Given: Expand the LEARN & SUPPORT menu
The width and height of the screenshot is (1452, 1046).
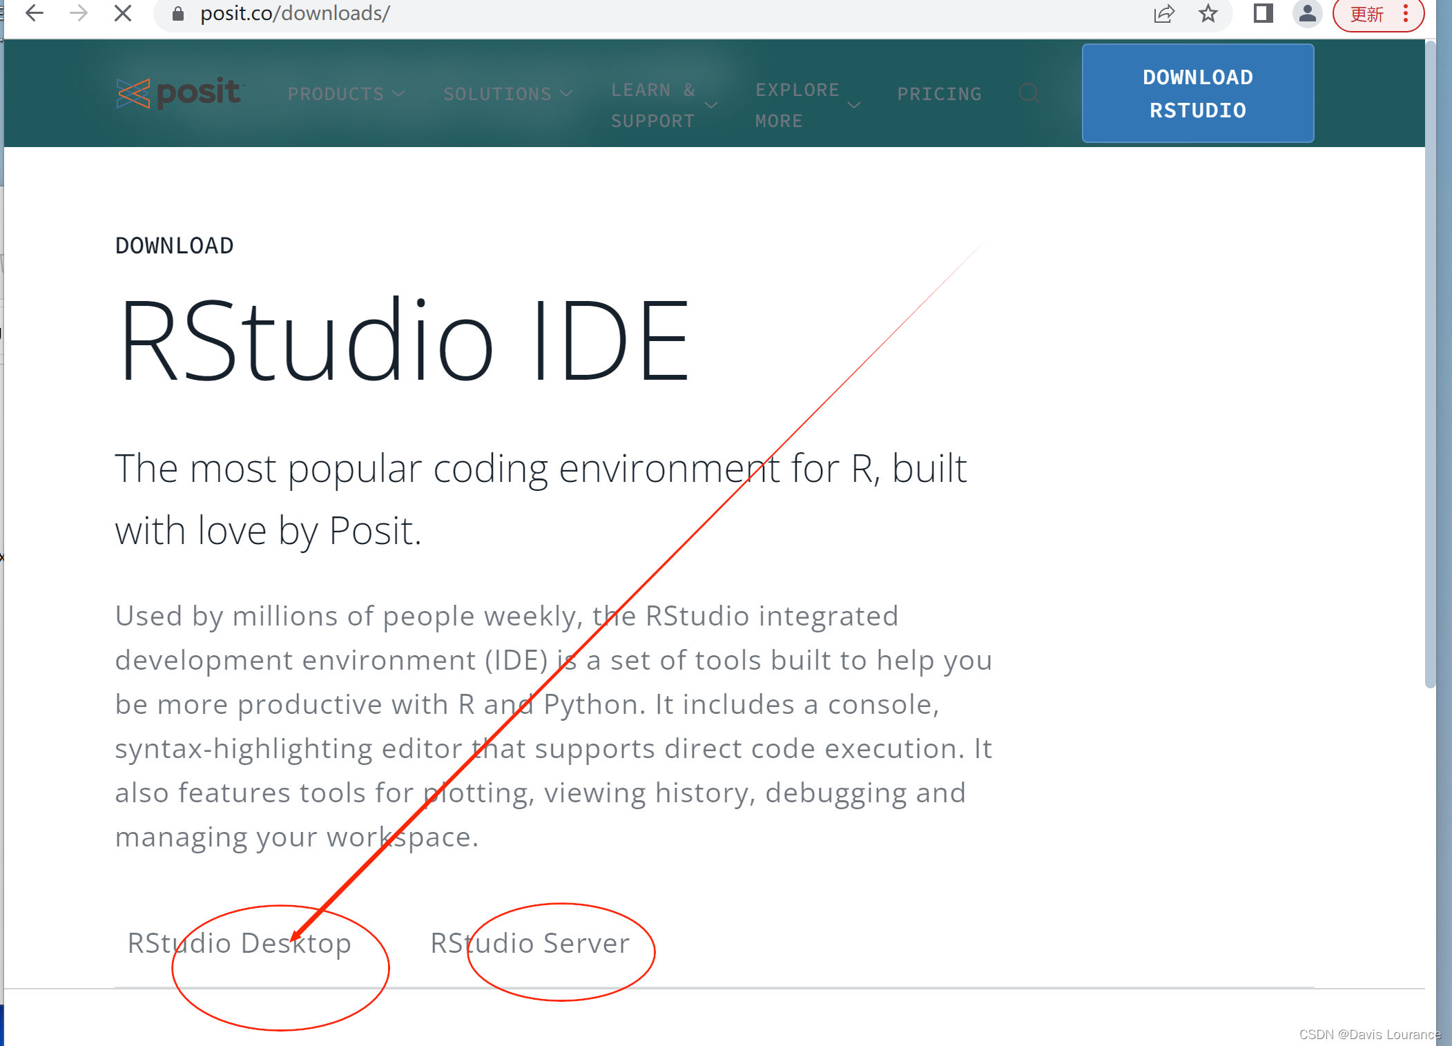Looking at the screenshot, I should tap(664, 105).
